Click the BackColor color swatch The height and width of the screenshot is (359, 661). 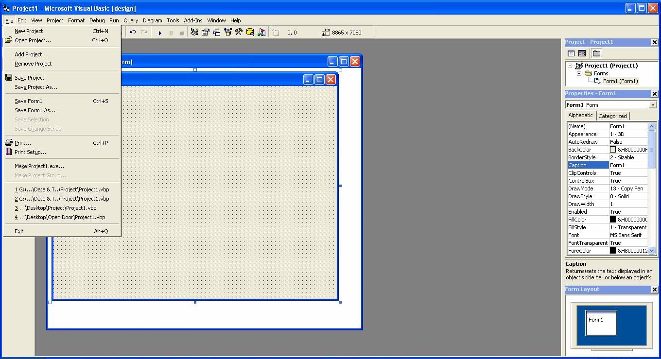(x=613, y=150)
